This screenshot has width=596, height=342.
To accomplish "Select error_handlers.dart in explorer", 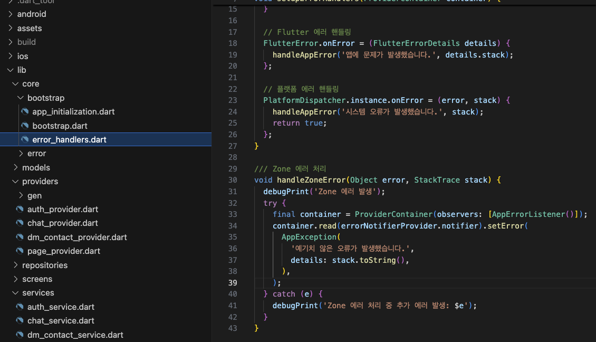I will (x=105, y=140).
